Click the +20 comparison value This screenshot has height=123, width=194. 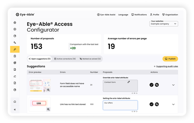(73, 48)
